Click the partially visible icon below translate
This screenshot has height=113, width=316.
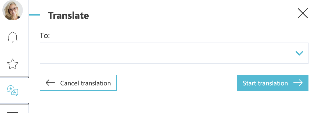tap(12, 112)
